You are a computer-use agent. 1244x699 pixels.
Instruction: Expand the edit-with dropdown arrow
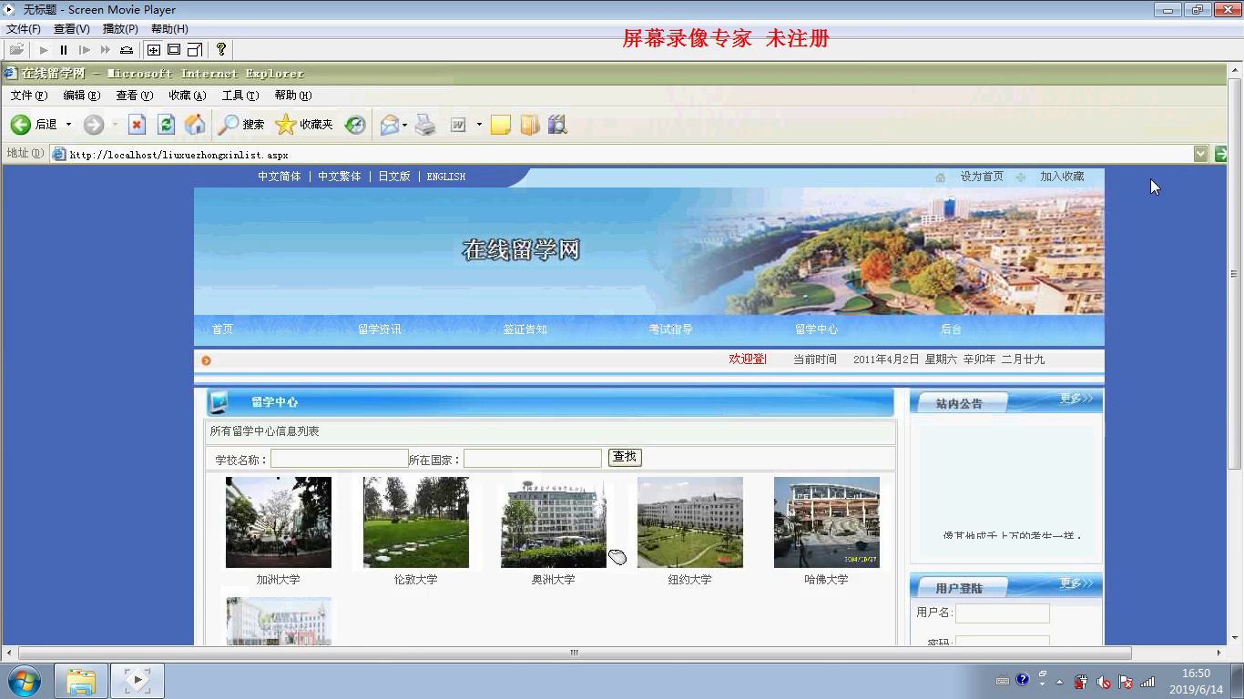(x=479, y=125)
